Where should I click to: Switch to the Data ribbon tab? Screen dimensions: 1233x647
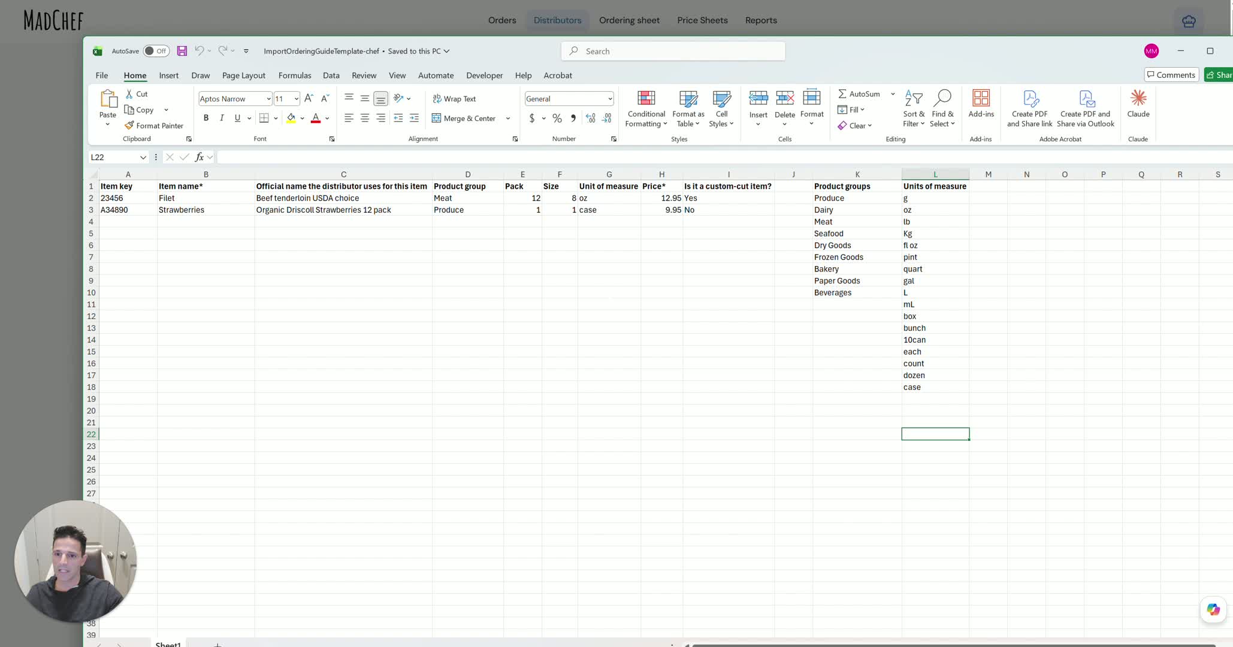331,75
